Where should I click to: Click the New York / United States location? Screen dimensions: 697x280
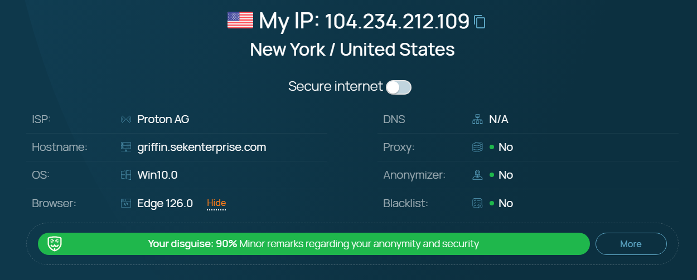(x=352, y=50)
